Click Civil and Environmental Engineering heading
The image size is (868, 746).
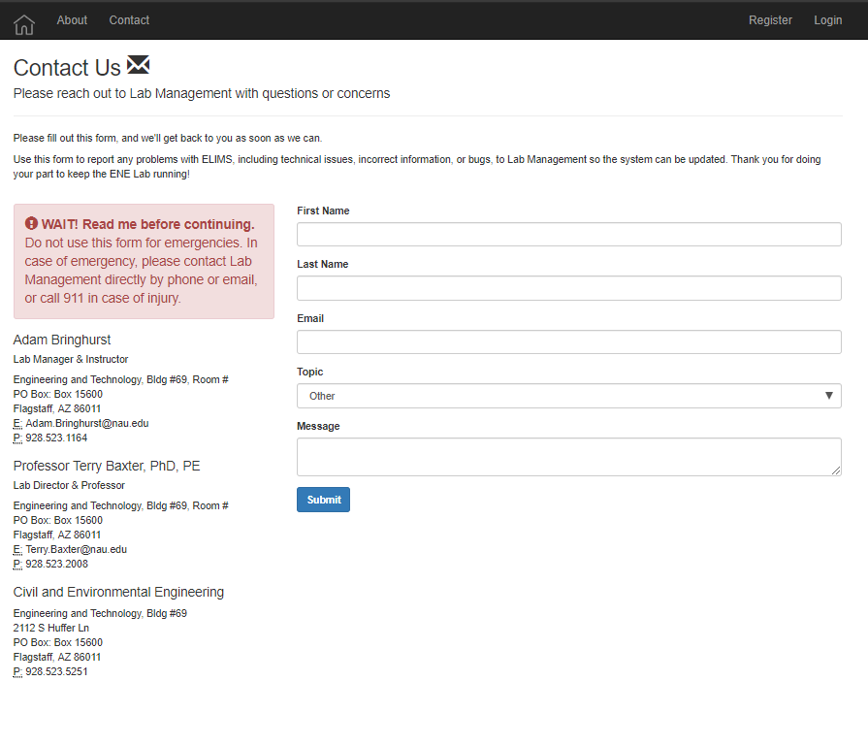click(x=118, y=592)
